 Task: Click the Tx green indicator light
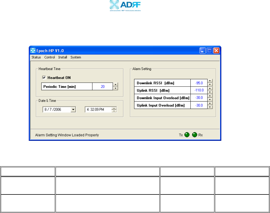tap(187, 135)
